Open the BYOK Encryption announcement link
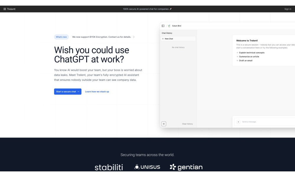Screen dimensions: 295x177 tap(101, 37)
